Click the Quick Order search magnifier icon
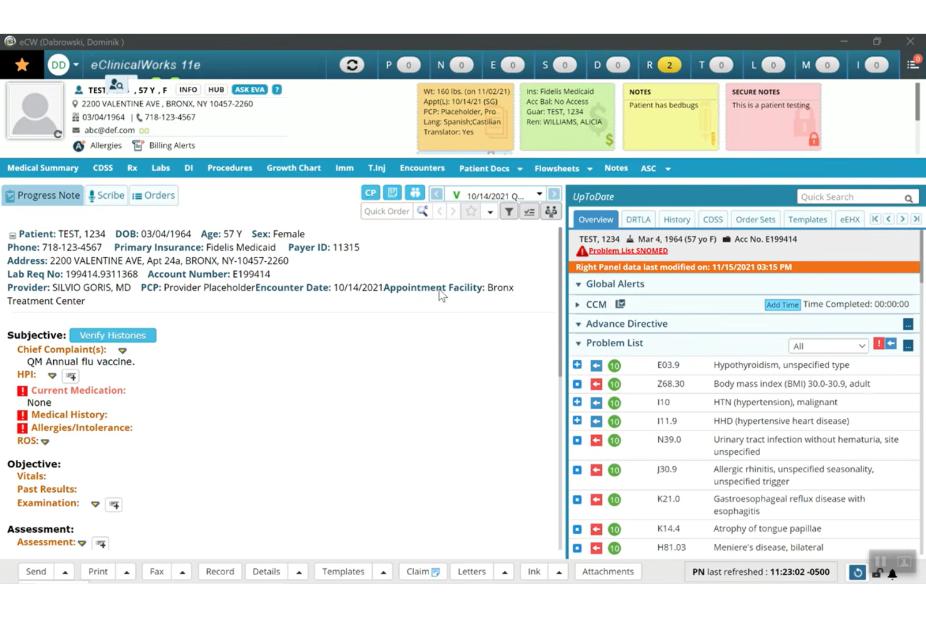The height and width of the screenshot is (617, 926). click(x=422, y=211)
